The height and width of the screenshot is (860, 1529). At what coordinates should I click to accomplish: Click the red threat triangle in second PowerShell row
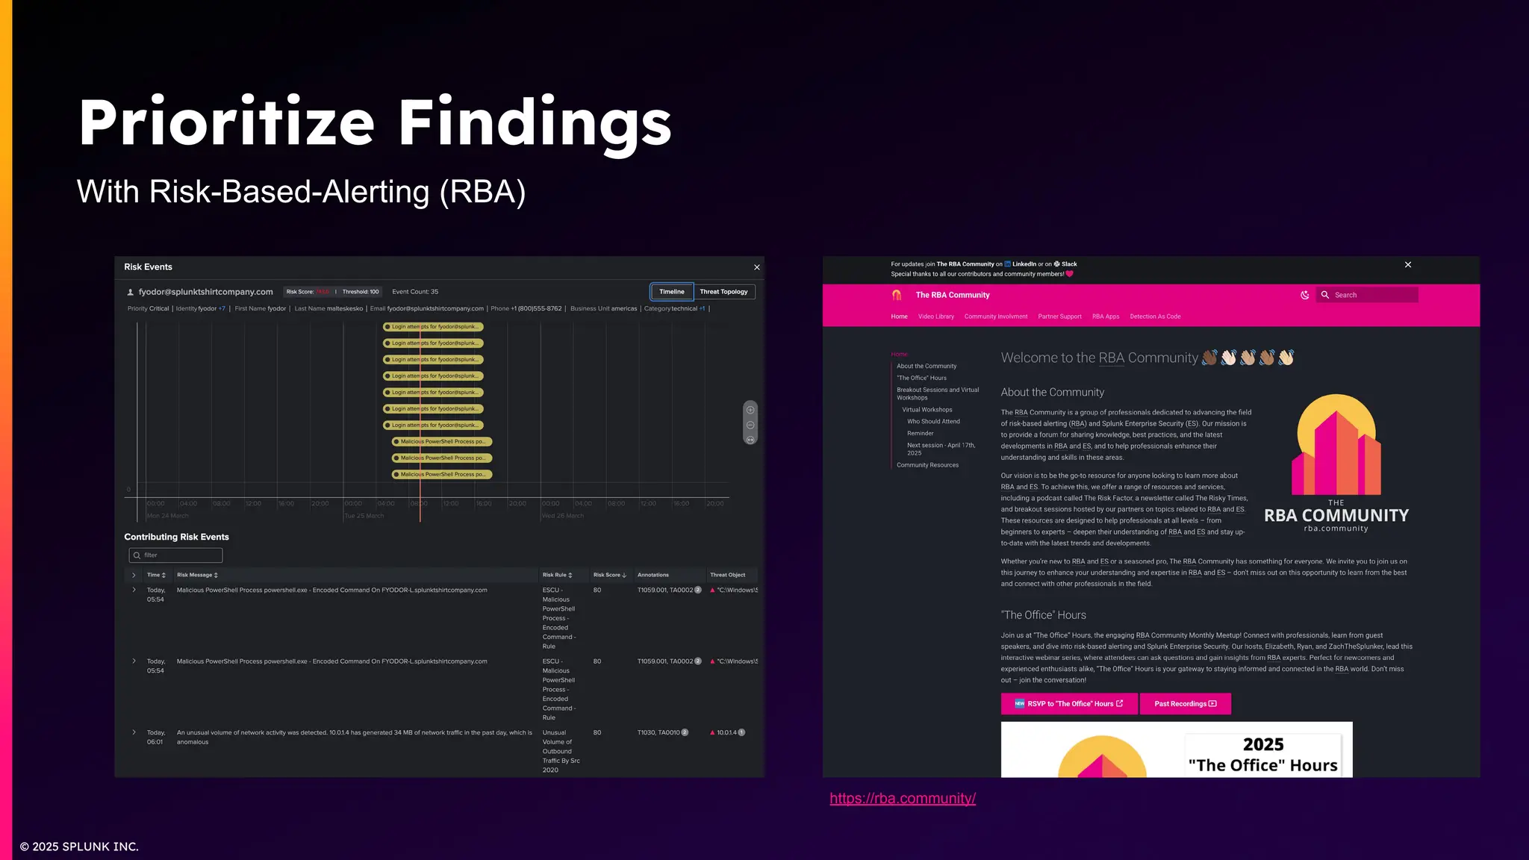tap(712, 661)
